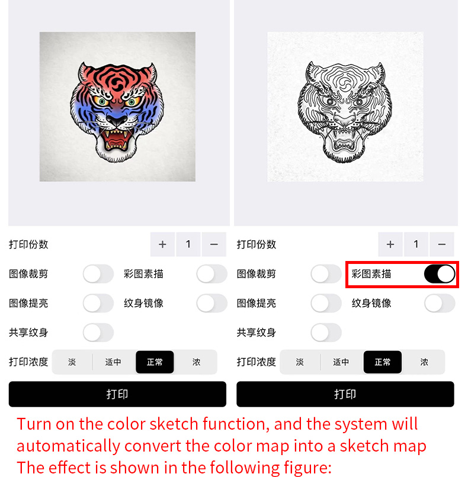The height and width of the screenshot is (477, 468).
Task: Toggle 图像提亮 switch in left panel
Action: [x=98, y=303]
